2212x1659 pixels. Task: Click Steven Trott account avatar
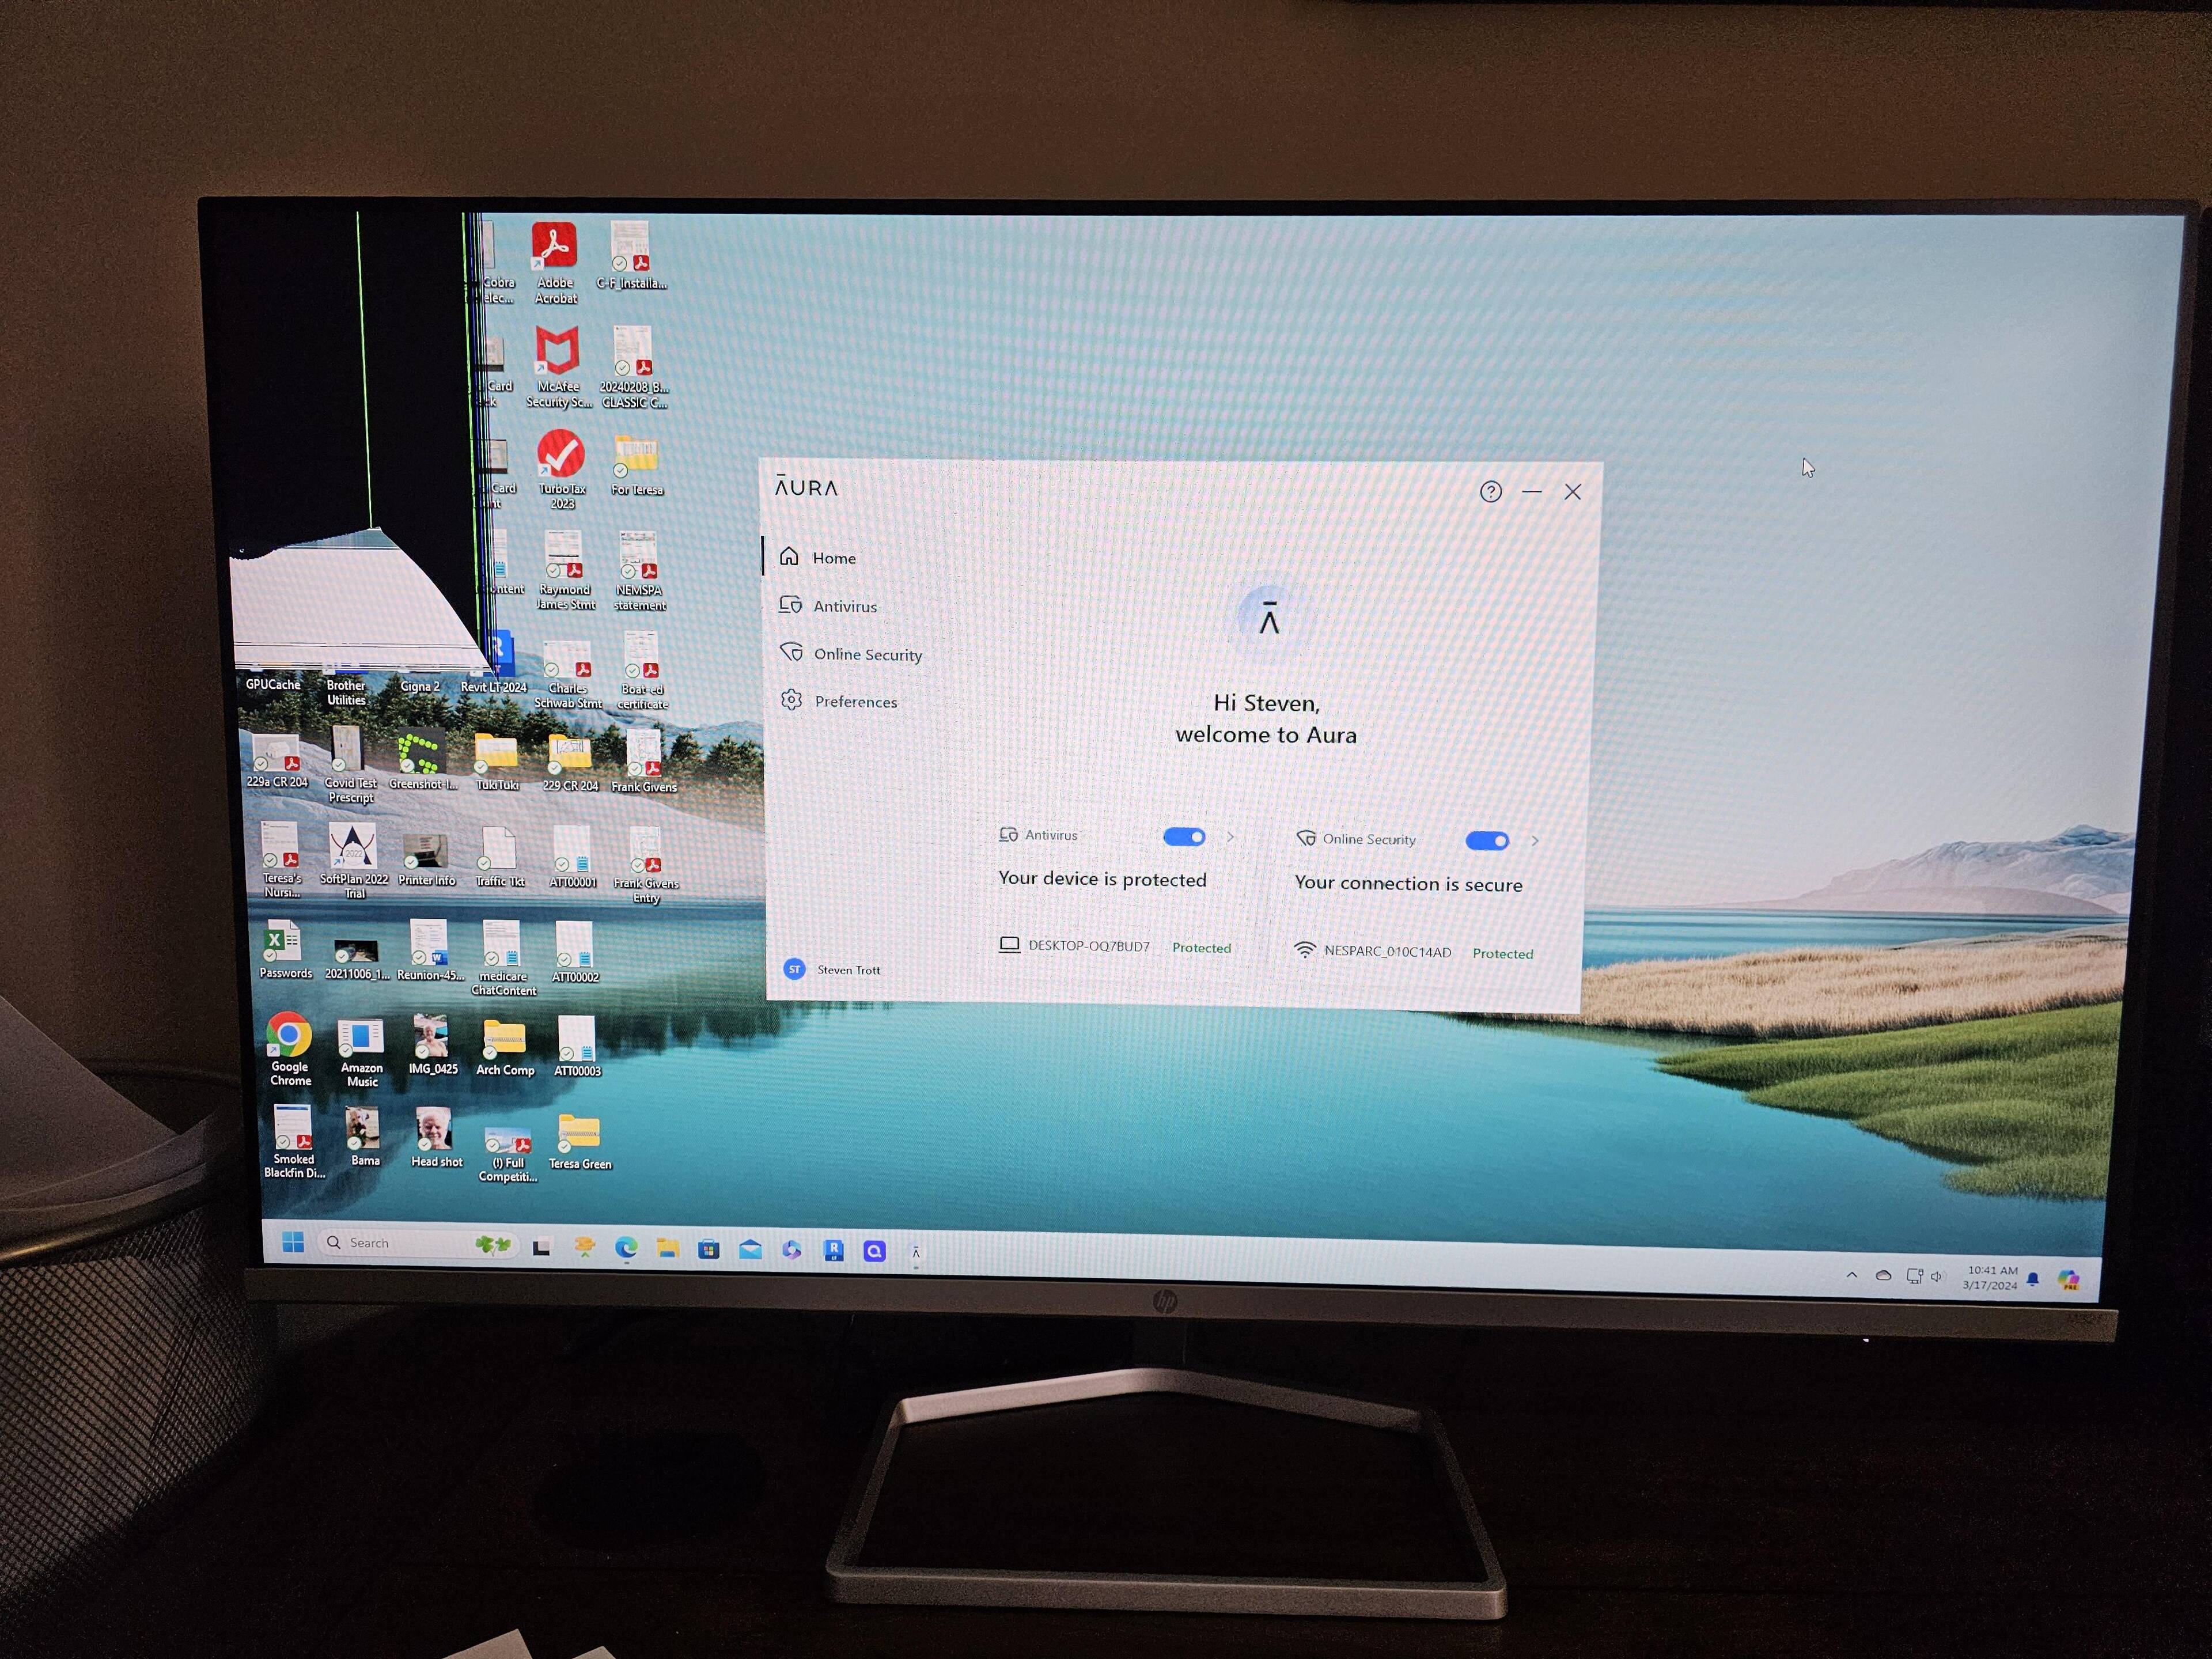(x=794, y=969)
